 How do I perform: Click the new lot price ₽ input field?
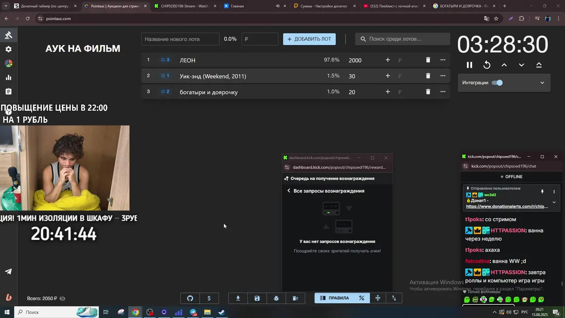click(x=260, y=39)
